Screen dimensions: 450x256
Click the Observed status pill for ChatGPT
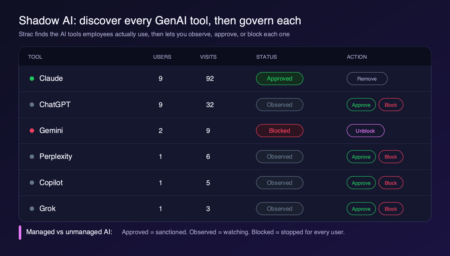coord(280,105)
